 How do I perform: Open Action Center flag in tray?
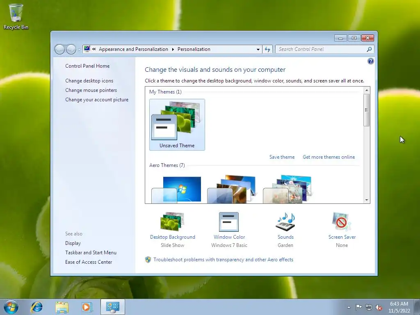pyautogui.click(x=358, y=307)
